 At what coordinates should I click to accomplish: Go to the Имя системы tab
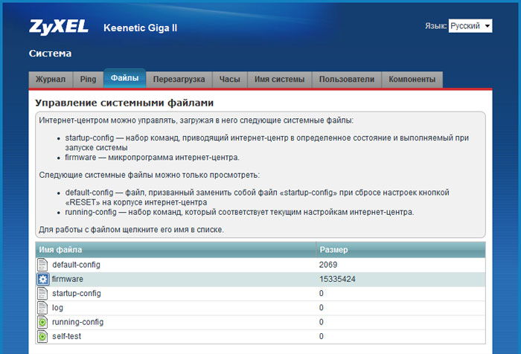point(279,80)
